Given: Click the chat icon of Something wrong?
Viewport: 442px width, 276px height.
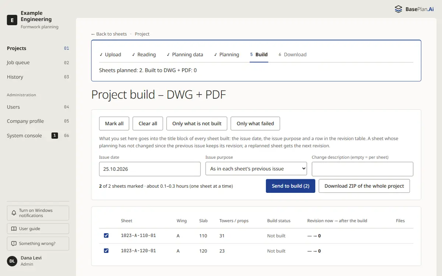Looking at the screenshot, I should coord(14,244).
